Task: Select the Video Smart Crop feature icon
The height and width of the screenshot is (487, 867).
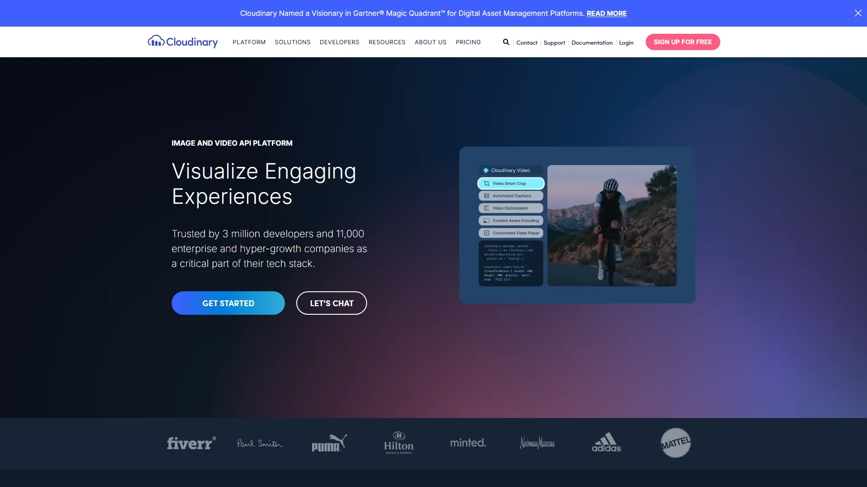Action: 486,183
